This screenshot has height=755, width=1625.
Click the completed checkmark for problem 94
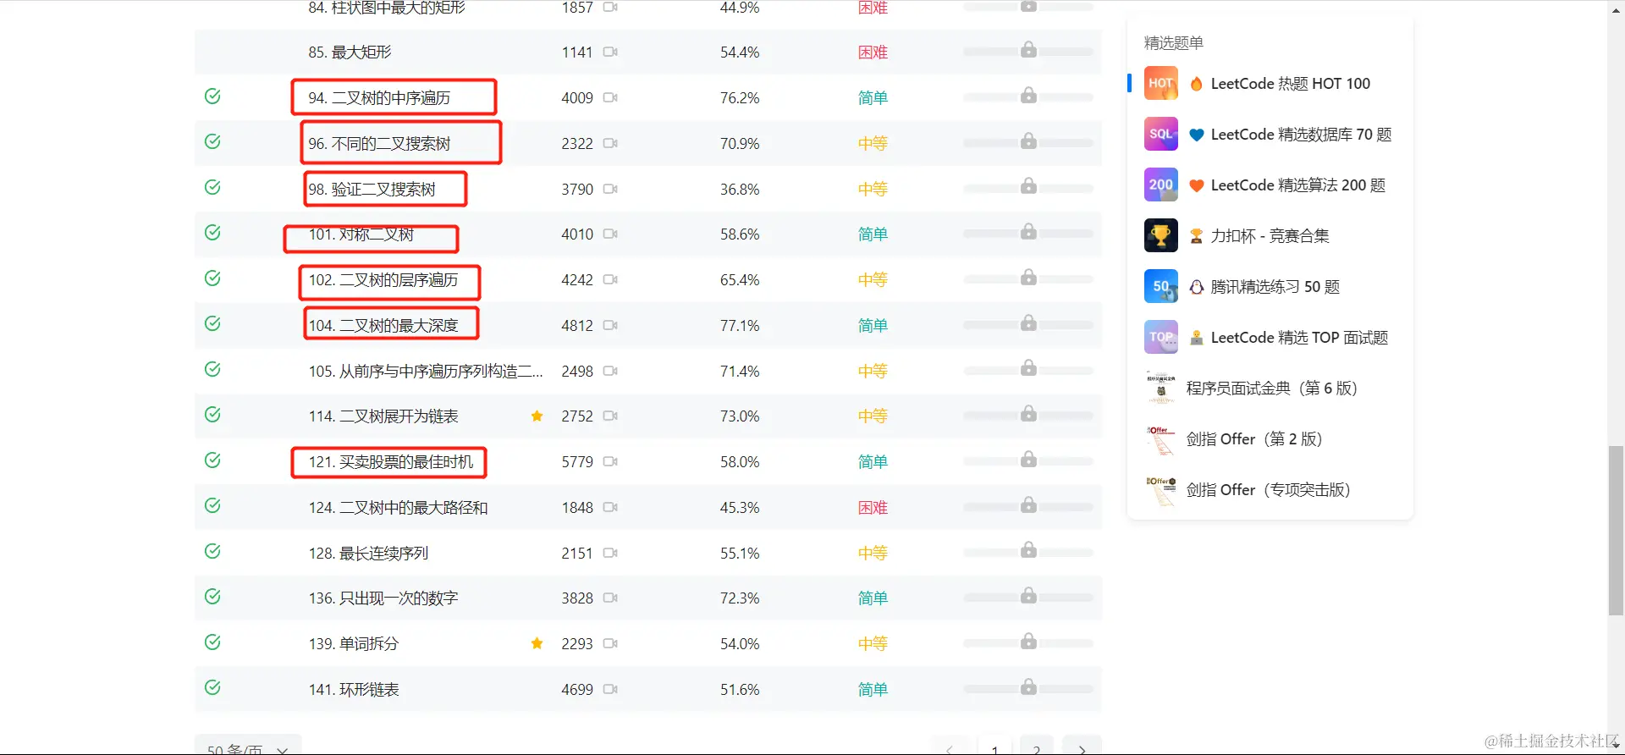click(212, 96)
